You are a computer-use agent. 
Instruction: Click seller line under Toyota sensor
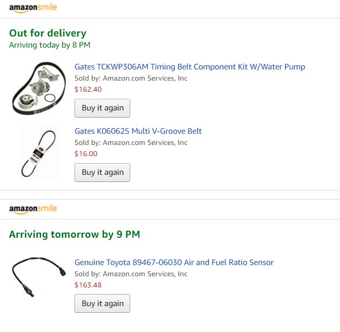[x=131, y=274]
